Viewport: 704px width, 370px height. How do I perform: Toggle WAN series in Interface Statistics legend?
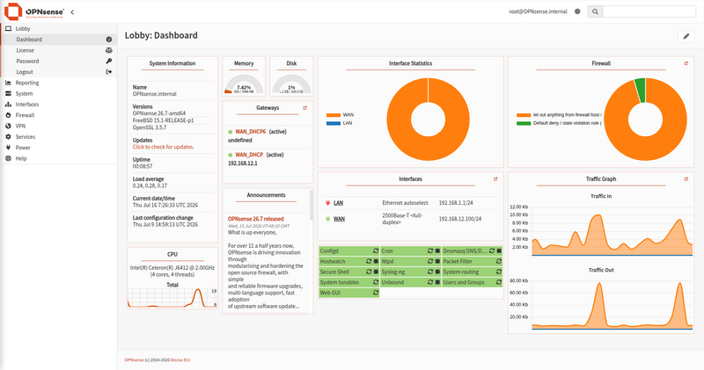tap(340, 115)
